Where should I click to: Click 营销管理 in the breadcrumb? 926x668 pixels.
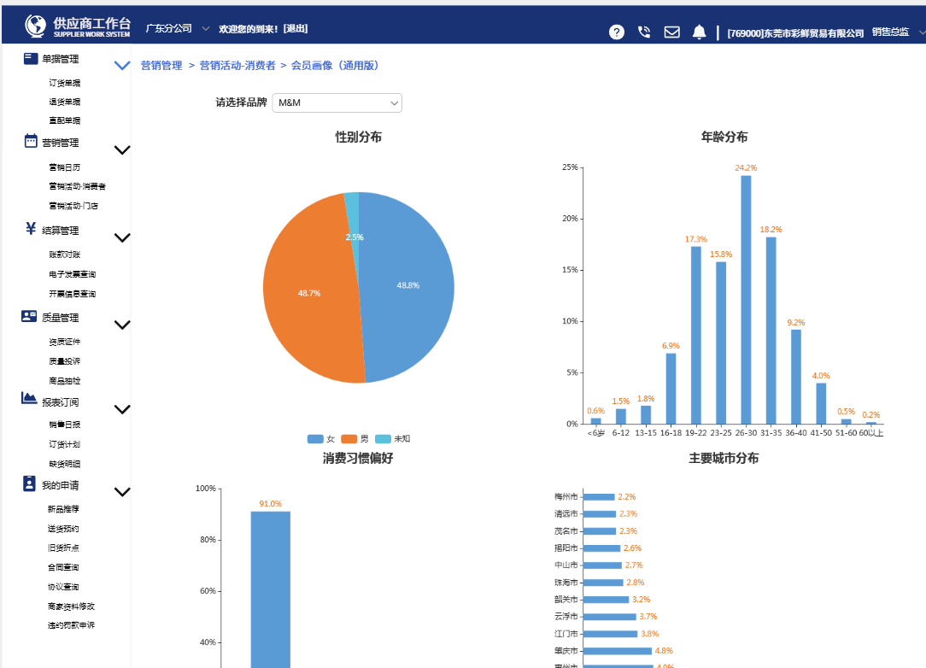pos(161,65)
